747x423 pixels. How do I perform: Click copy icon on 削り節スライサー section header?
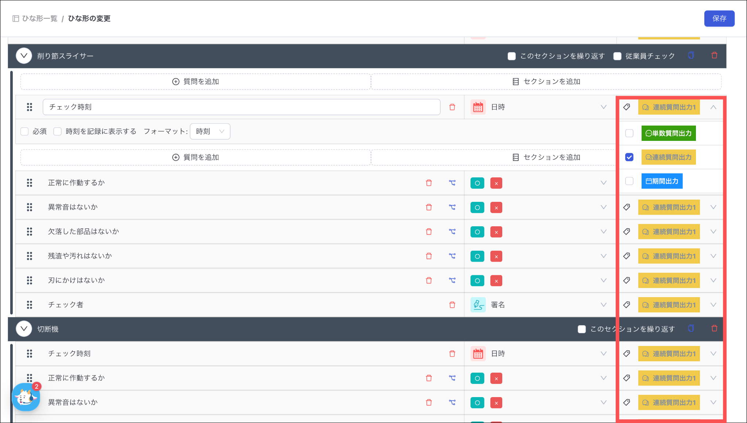click(691, 55)
